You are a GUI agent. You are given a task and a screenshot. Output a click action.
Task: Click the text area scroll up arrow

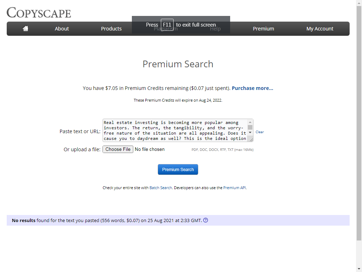(x=250, y=122)
